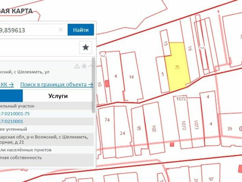Switch to the Услуги tab

tap(58, 96)
